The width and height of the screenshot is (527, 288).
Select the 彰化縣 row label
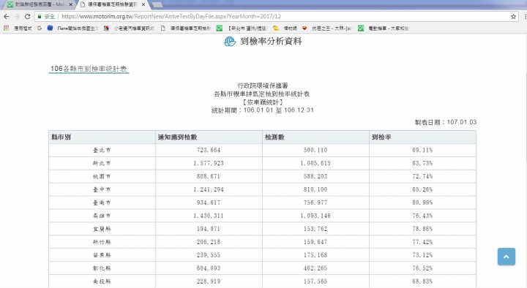point(102,268)
